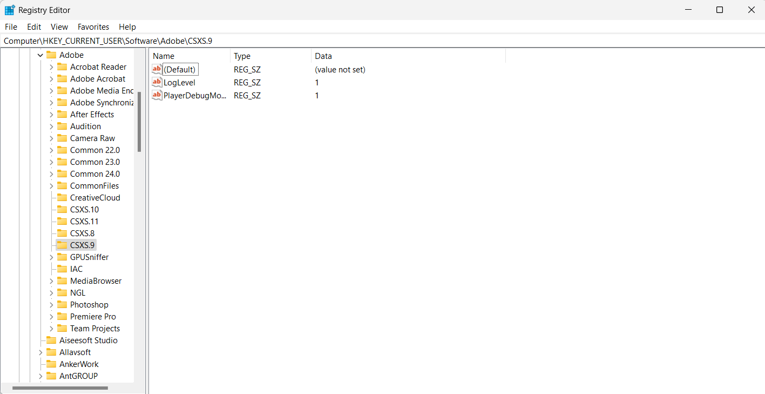Expand the Common 24.0 key

tap(51, 174)
